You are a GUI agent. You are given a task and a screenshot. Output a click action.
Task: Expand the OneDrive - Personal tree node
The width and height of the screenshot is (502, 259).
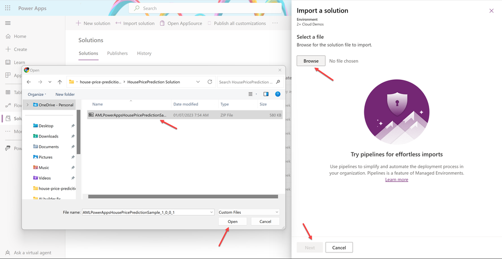pos(28,105)
